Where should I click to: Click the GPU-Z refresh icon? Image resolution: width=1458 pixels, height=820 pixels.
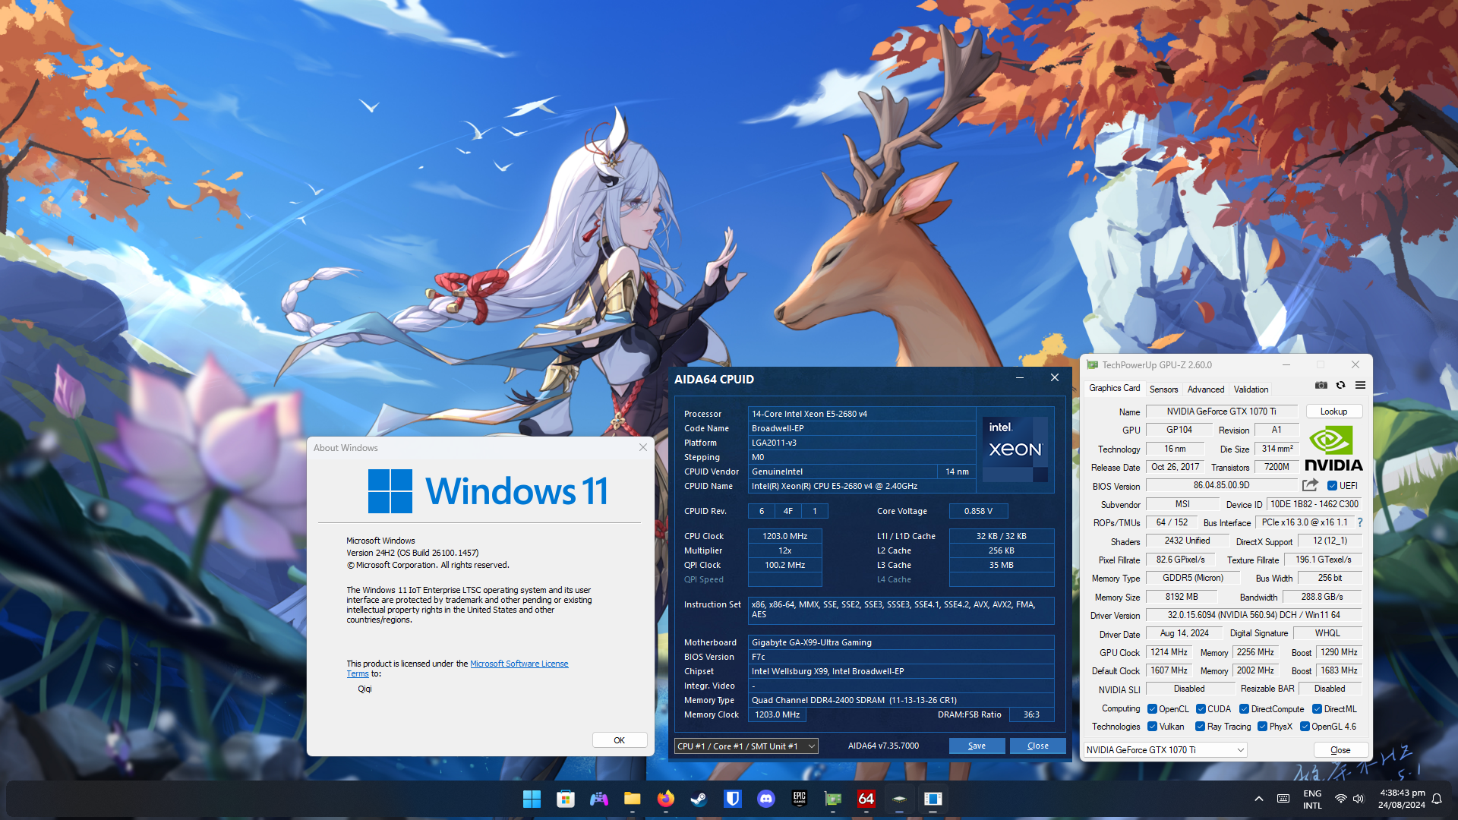click(x=1341, y=386)
